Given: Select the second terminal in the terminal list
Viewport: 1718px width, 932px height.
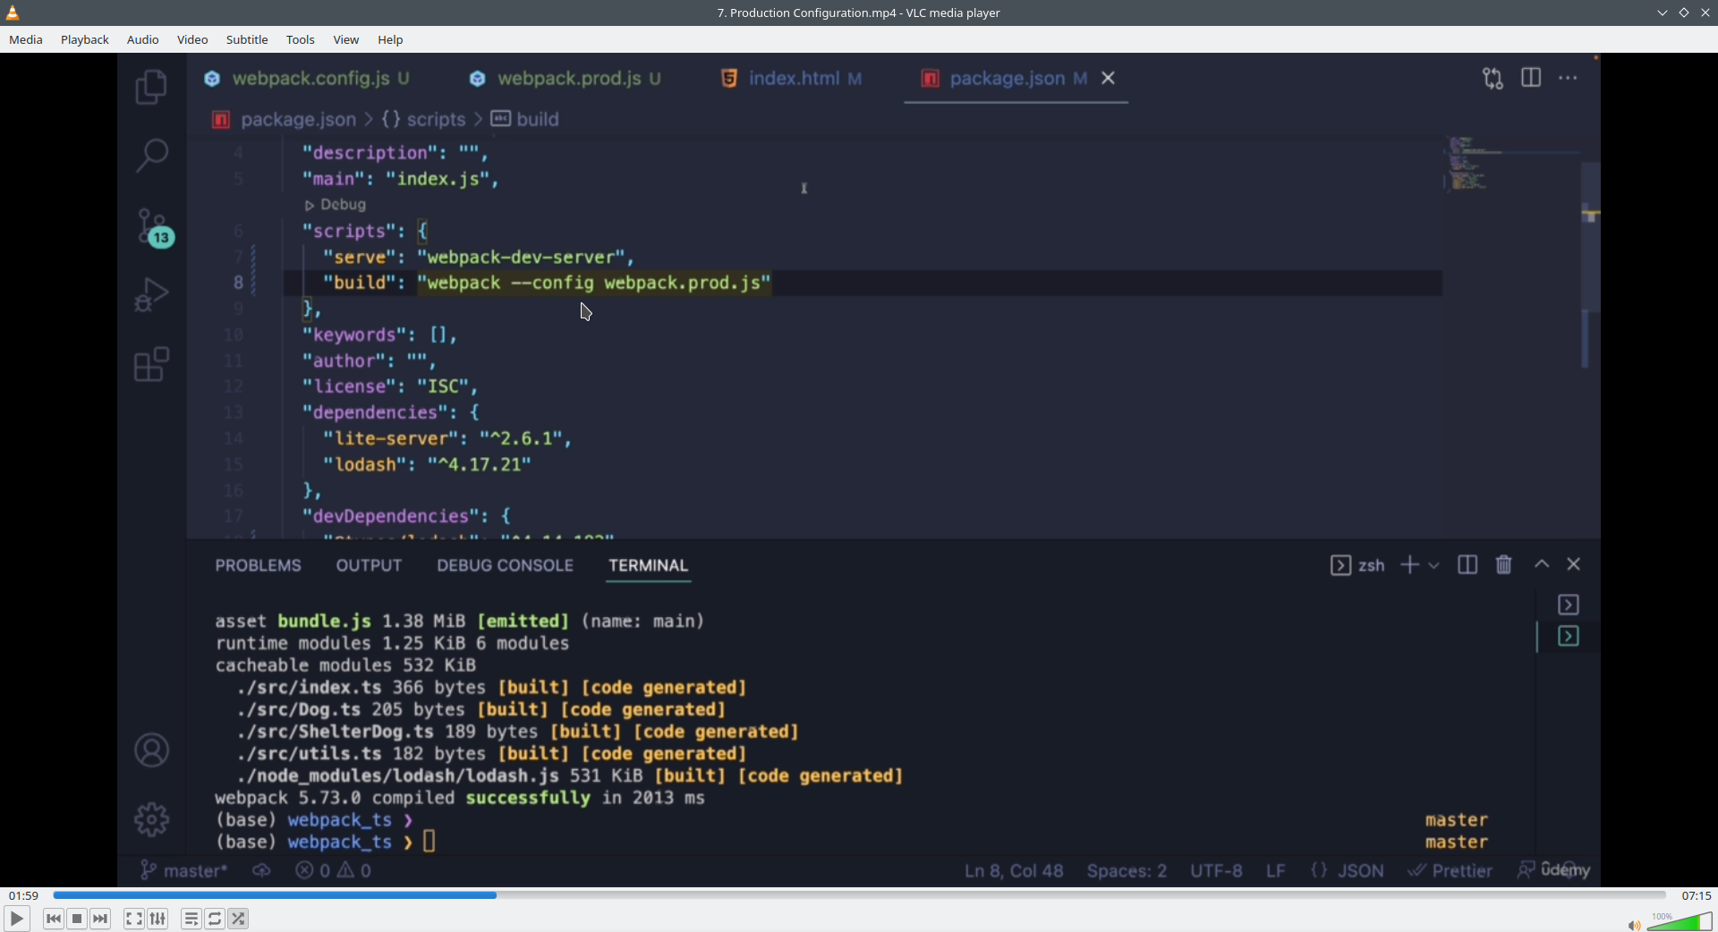Looking at the screenshot, I should [1569, 637].
